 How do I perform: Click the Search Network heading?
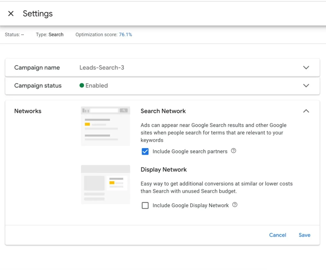tap(163, 111)
